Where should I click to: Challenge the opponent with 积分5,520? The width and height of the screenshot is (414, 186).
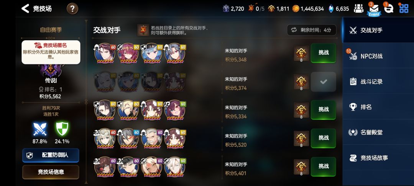tap(324, 138)
